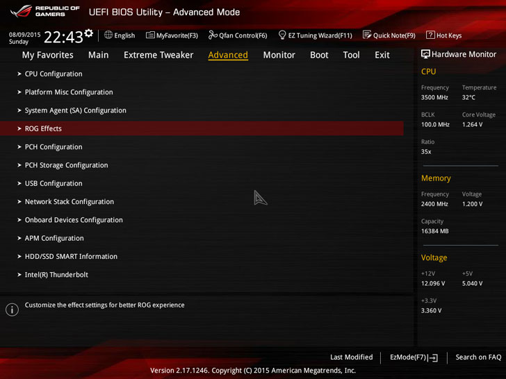Switch to the Tool tab
Viewport: 506px width, 379px height.
point(351,55)
